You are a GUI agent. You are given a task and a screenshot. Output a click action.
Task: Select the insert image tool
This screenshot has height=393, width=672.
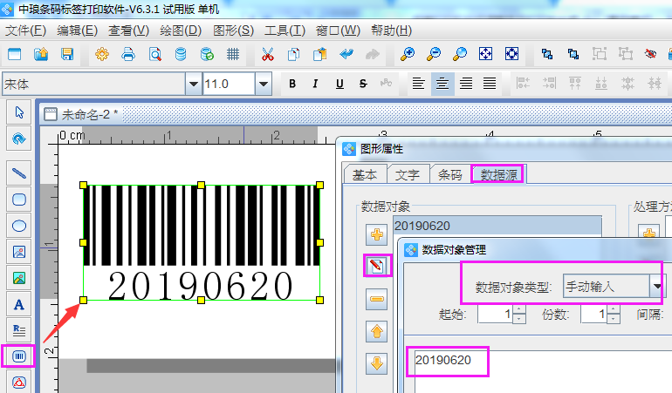click(x=19, y=252)
